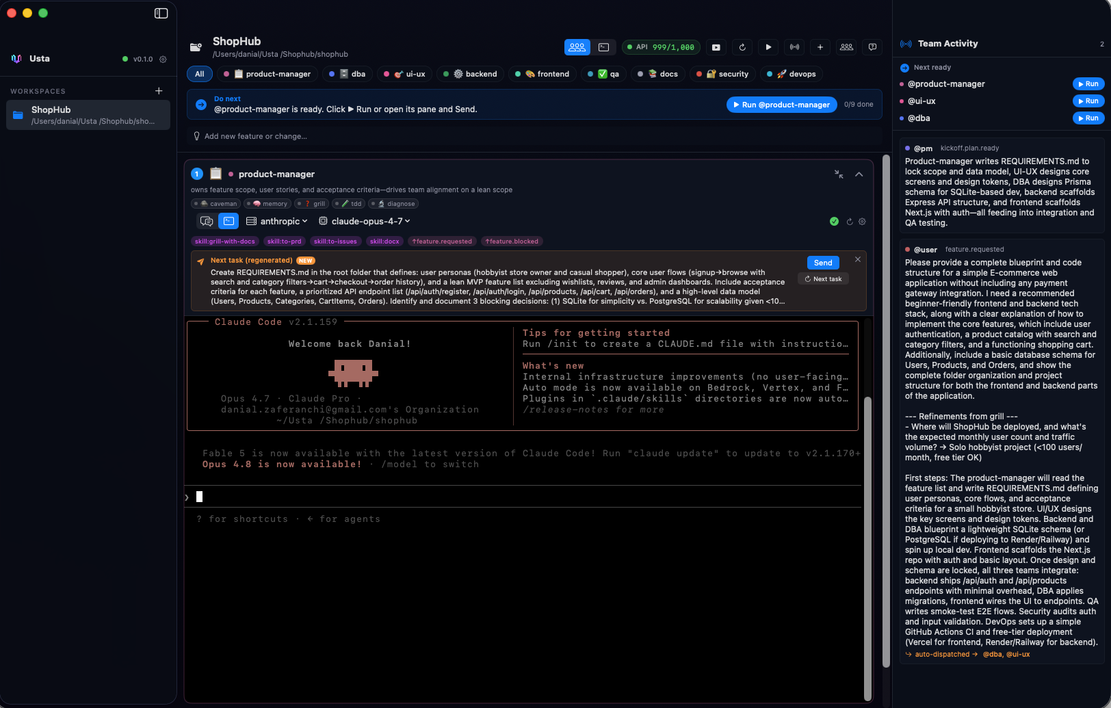
Task: Click the video recording icon in header
Action: [x=716, y=47]
